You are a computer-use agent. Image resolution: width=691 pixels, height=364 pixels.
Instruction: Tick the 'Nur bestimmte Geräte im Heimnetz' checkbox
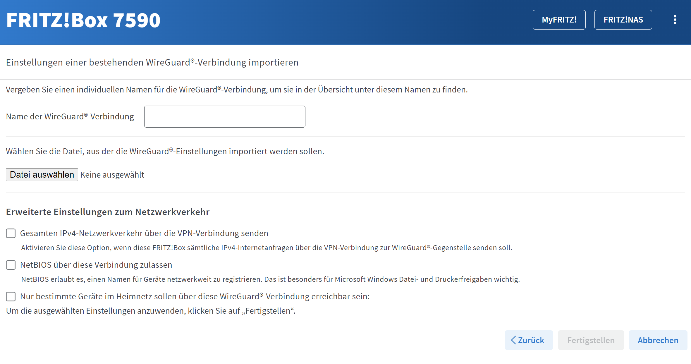11,296
